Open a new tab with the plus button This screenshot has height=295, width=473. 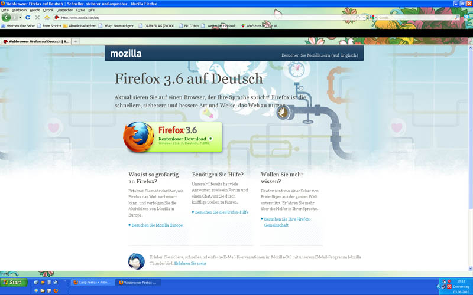click(76, 41)
